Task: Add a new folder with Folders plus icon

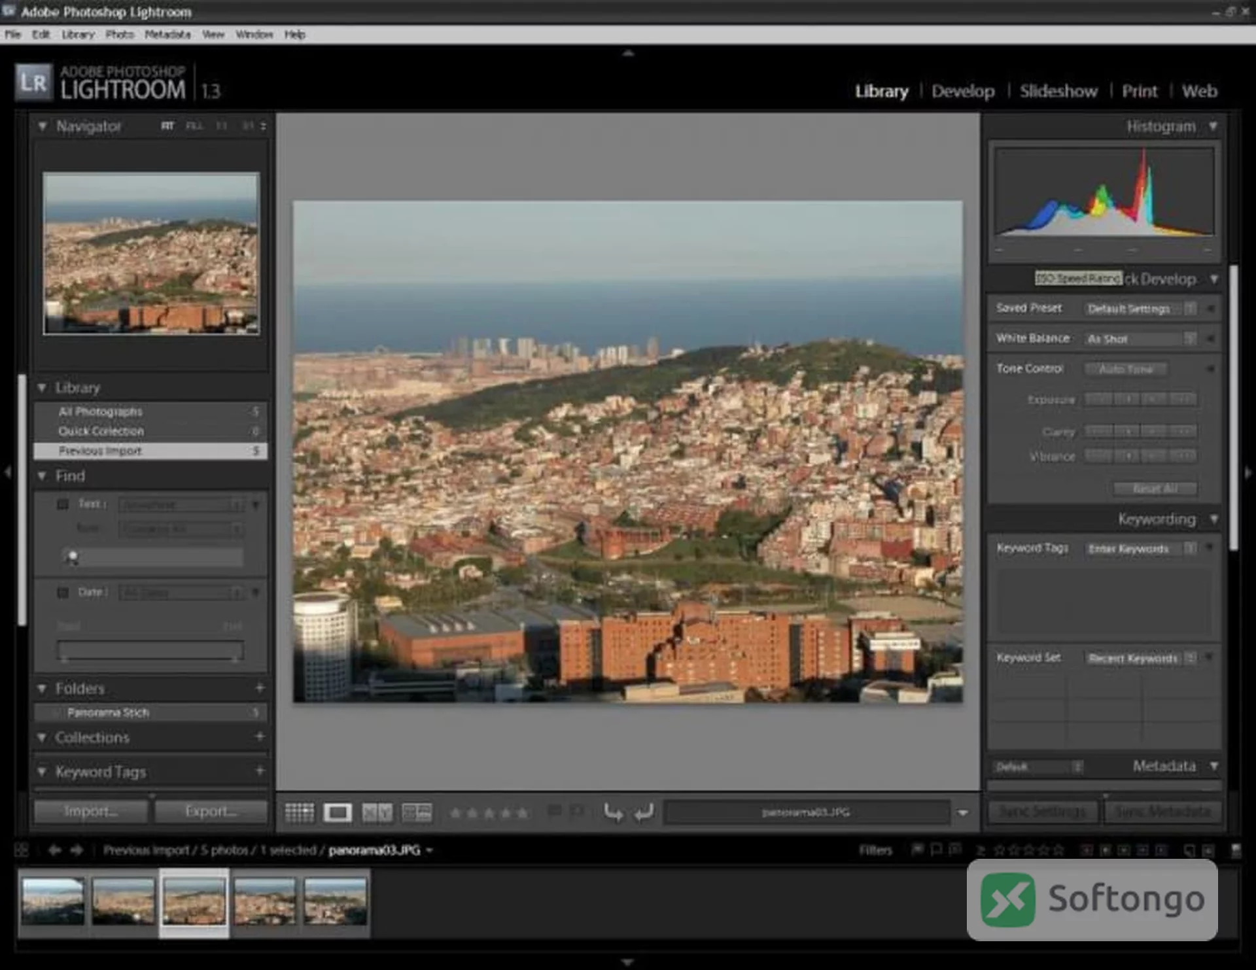Action: click(x=260, y=688)
